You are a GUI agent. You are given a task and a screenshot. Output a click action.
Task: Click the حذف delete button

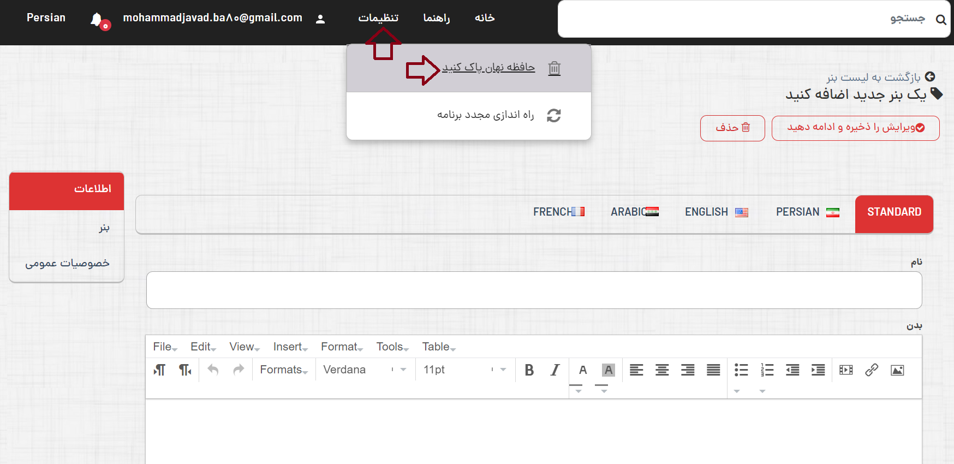coord(732,128)
